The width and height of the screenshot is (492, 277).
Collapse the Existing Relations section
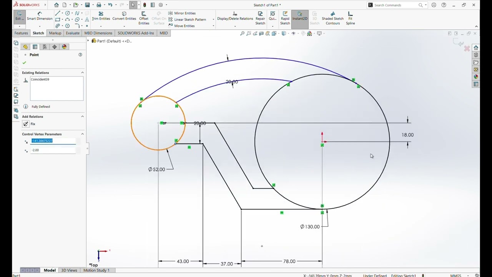(82, 73)
